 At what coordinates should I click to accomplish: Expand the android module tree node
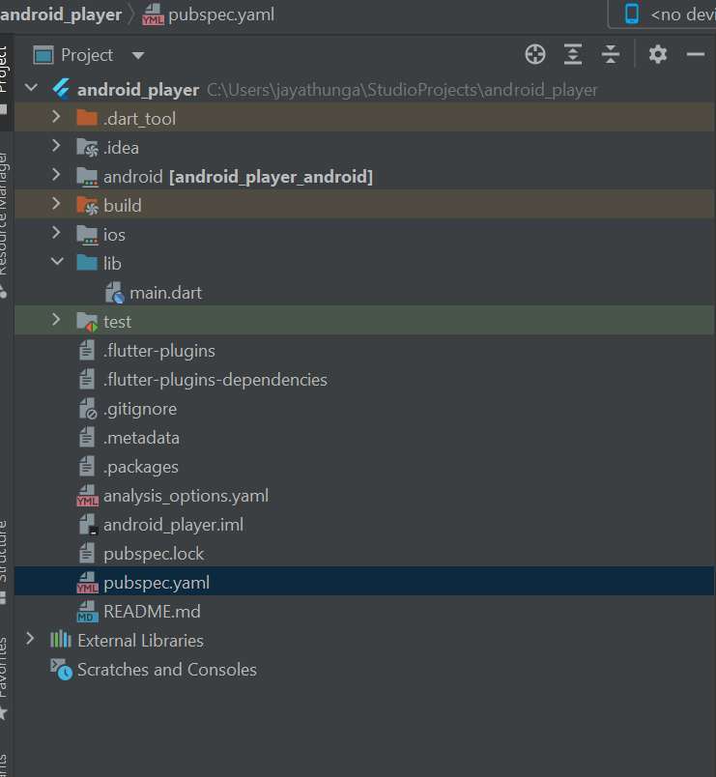click(x=57, y=176)
